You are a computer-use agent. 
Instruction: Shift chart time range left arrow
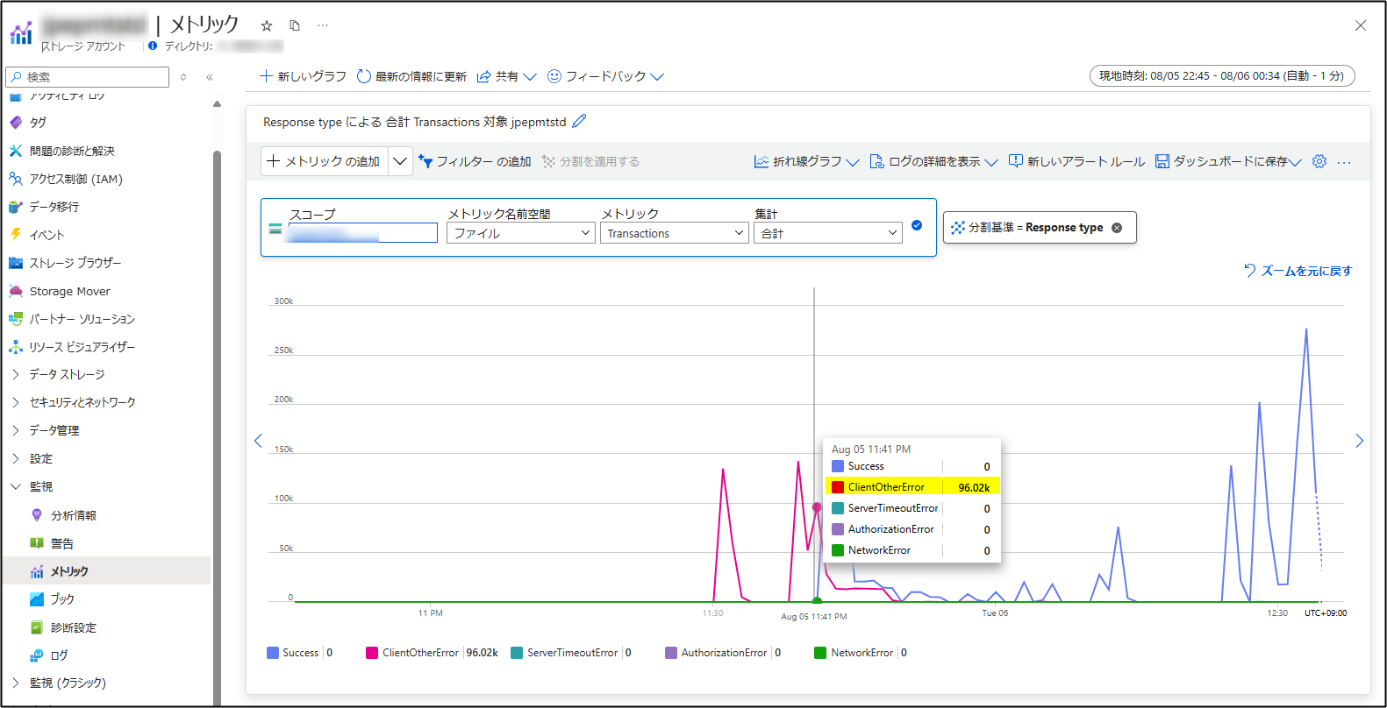(x=258, y=440)
